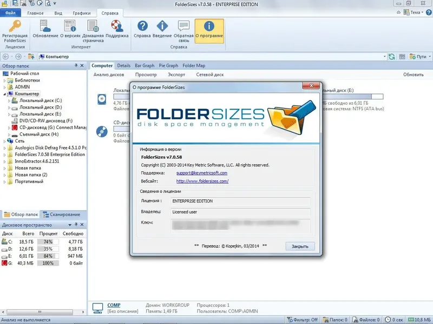This screenshot has height=324, width=433.
Task: Click disk E: space bar in Computer view
Action: [x=353, y=97]
